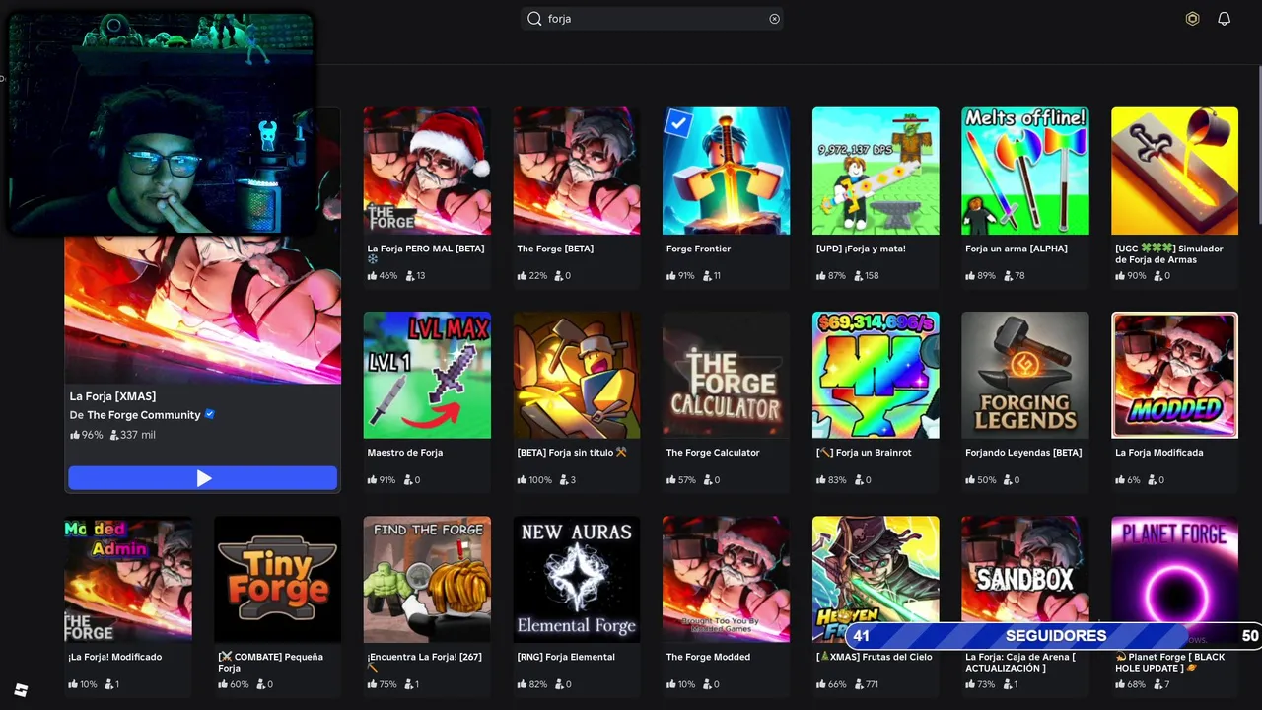Open La Forja Modificada MODDED thumbnail
The width and height of the screenshot is (1262, 710).
pos(1174,375)
